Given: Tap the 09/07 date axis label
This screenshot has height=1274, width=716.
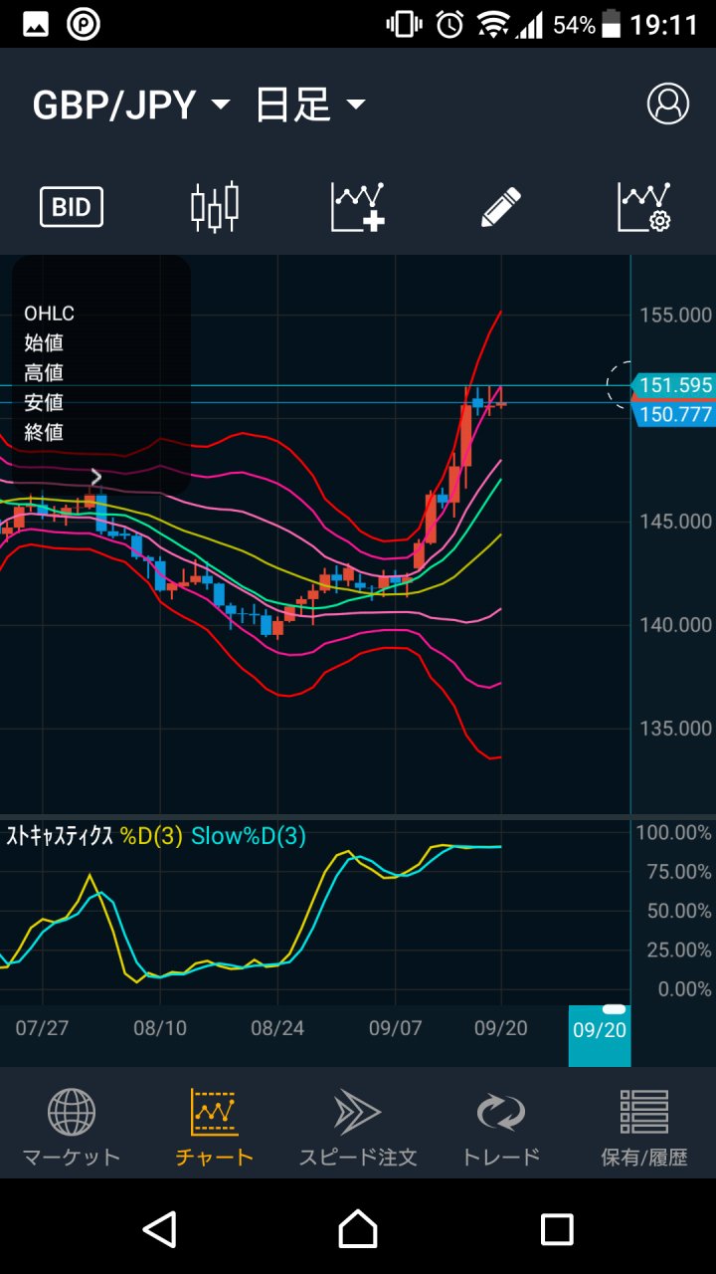Looking at the screenshot, I should (x=396, y=1028).
